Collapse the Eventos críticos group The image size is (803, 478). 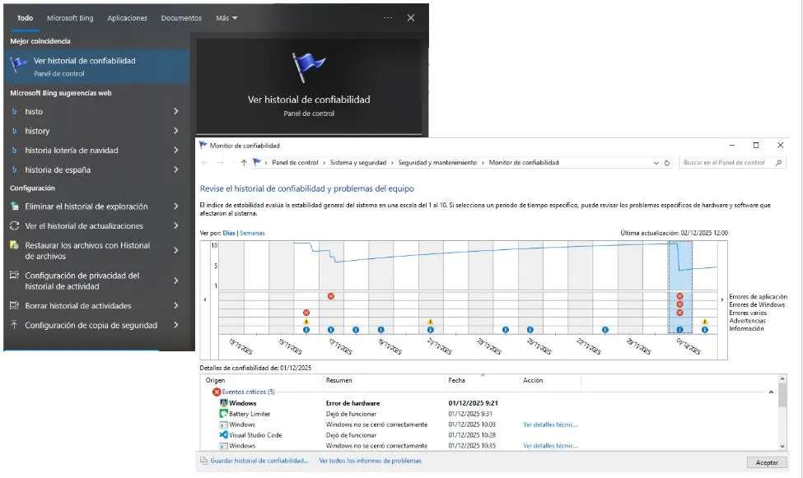point(771,392)
